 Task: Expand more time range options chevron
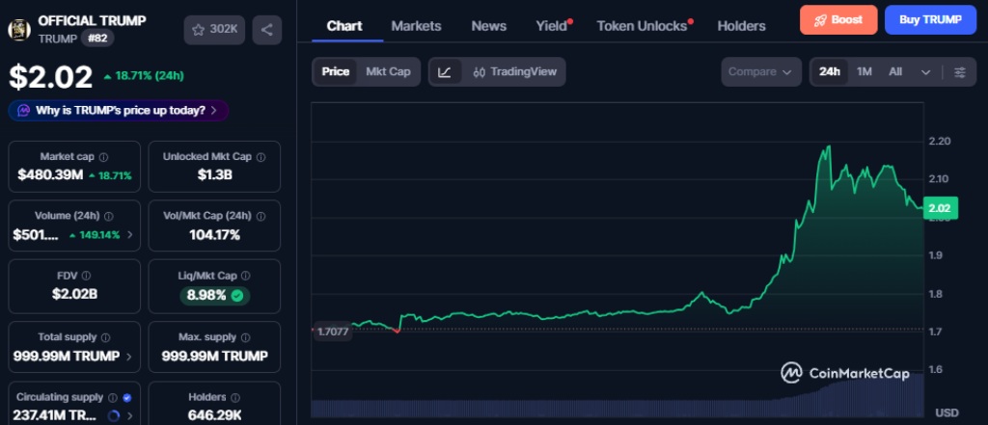(x=925, y=71)
